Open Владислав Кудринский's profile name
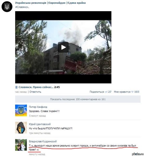Screen dimensions: 145x157 click(x=43, y=141)
